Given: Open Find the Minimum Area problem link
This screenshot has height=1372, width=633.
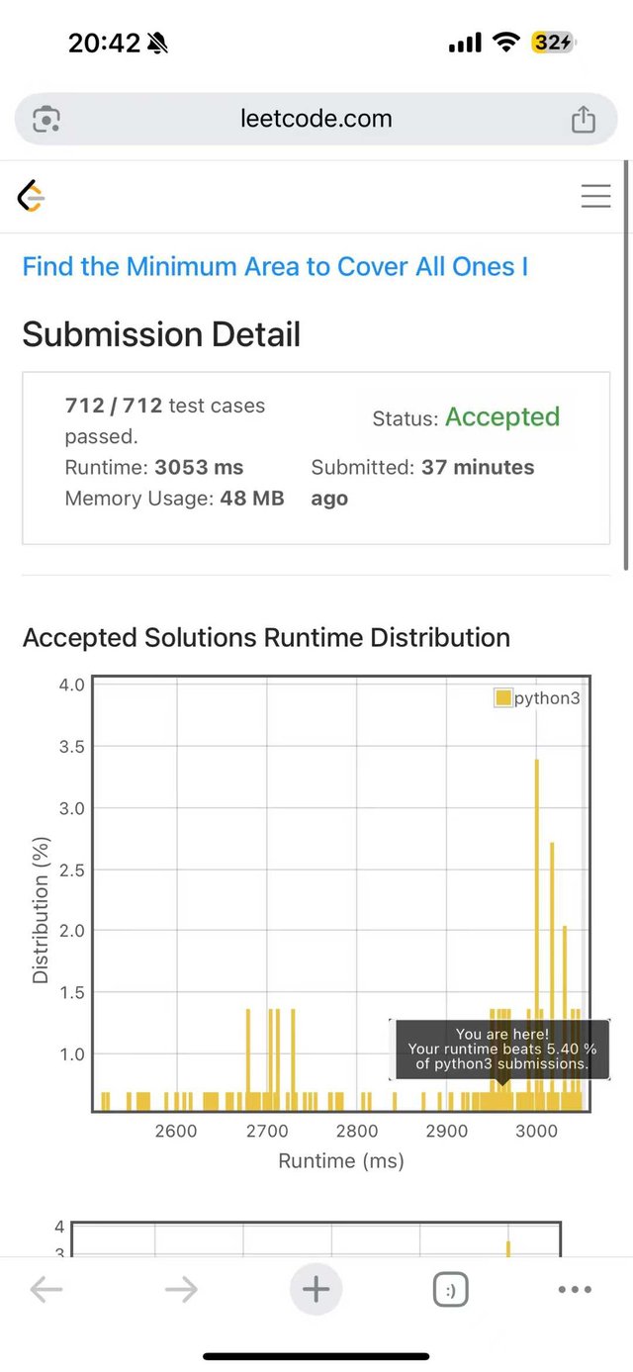Looking at the screenshot, I should [x=275, y=267].
